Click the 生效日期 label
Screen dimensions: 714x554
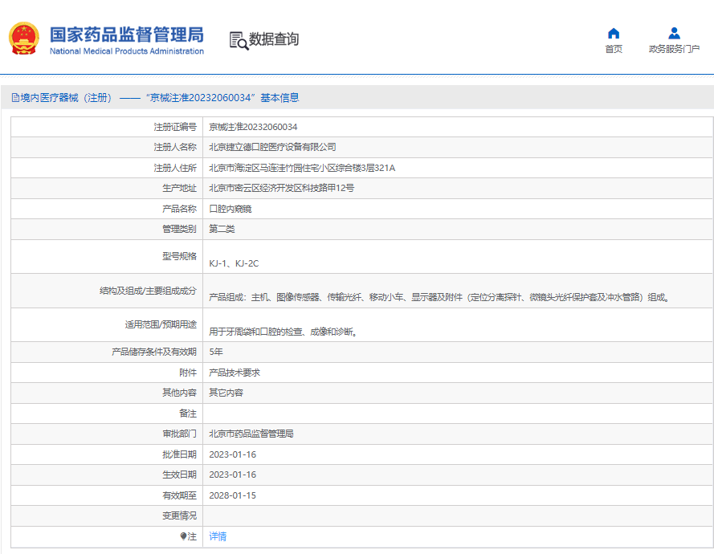tap(179, 475)
